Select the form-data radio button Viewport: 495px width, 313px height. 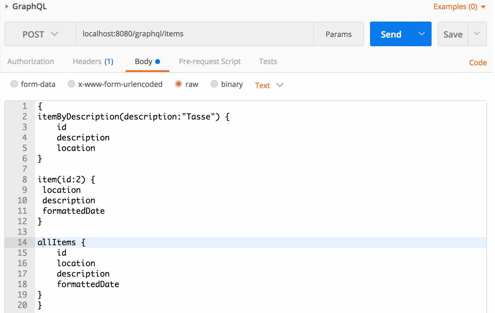[14, 84]
